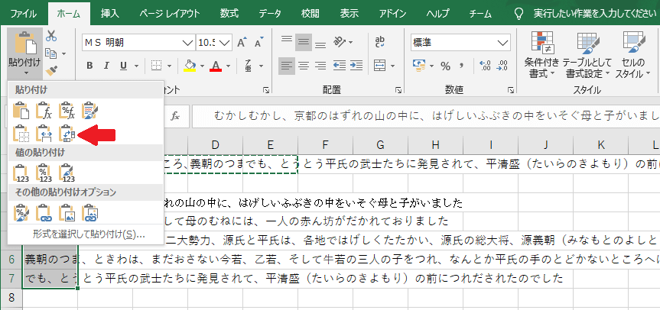The image size is (660, 310).
Task: Toggle bold formatting
Action: (89, 65)
